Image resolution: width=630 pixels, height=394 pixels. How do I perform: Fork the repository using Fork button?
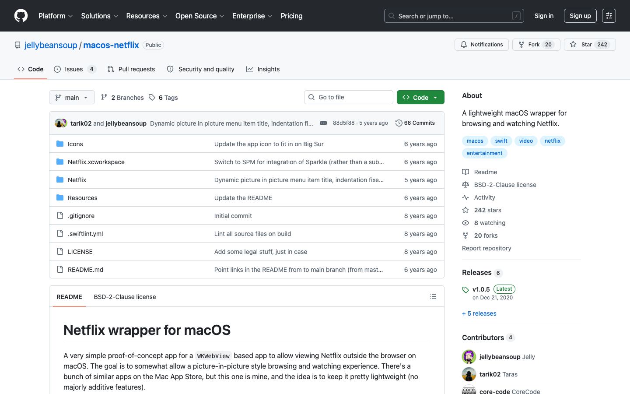tap(536, 45)
